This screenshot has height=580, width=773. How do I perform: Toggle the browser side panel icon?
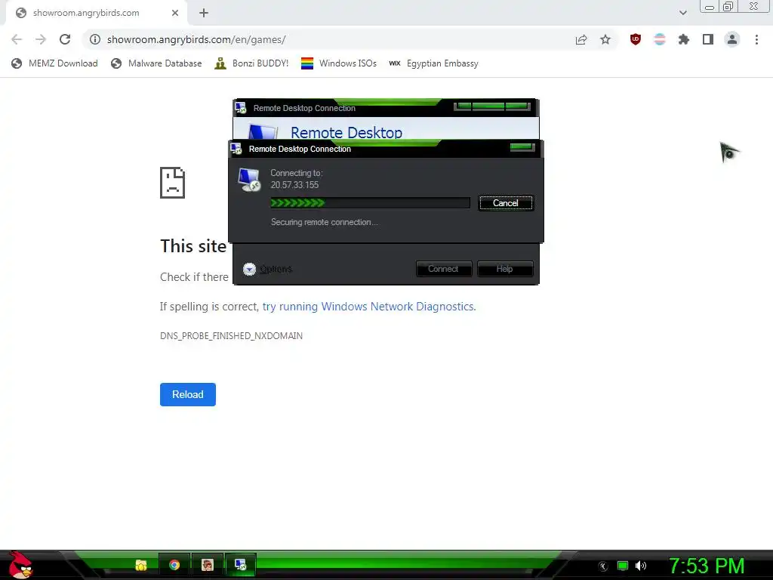[708, 39]
